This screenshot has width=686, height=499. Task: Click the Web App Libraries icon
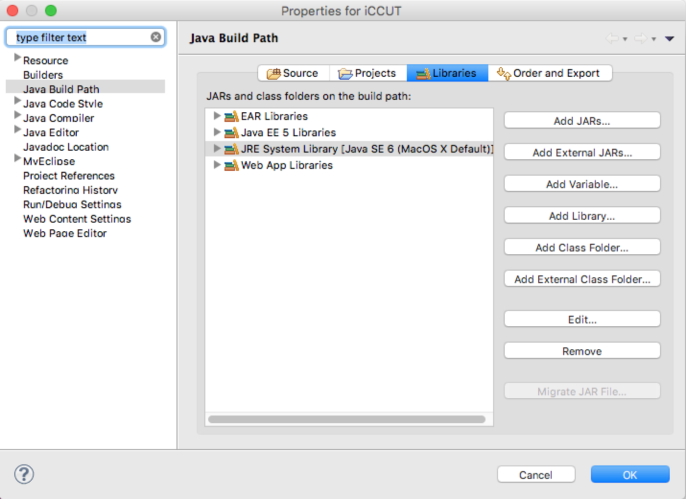click(232, 165)
